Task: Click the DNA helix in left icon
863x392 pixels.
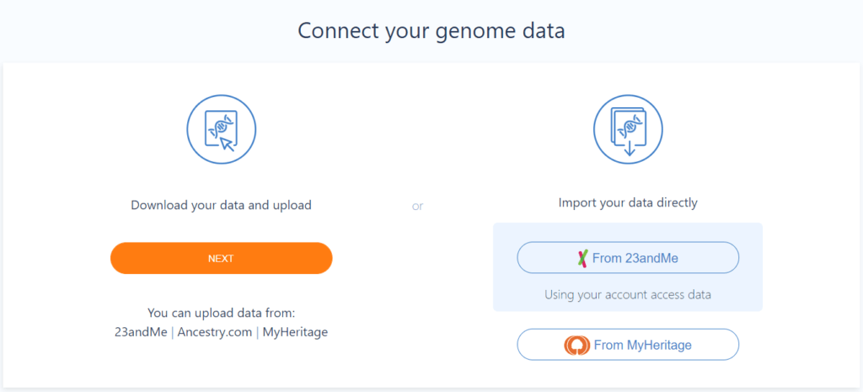Action: point(220,126)
